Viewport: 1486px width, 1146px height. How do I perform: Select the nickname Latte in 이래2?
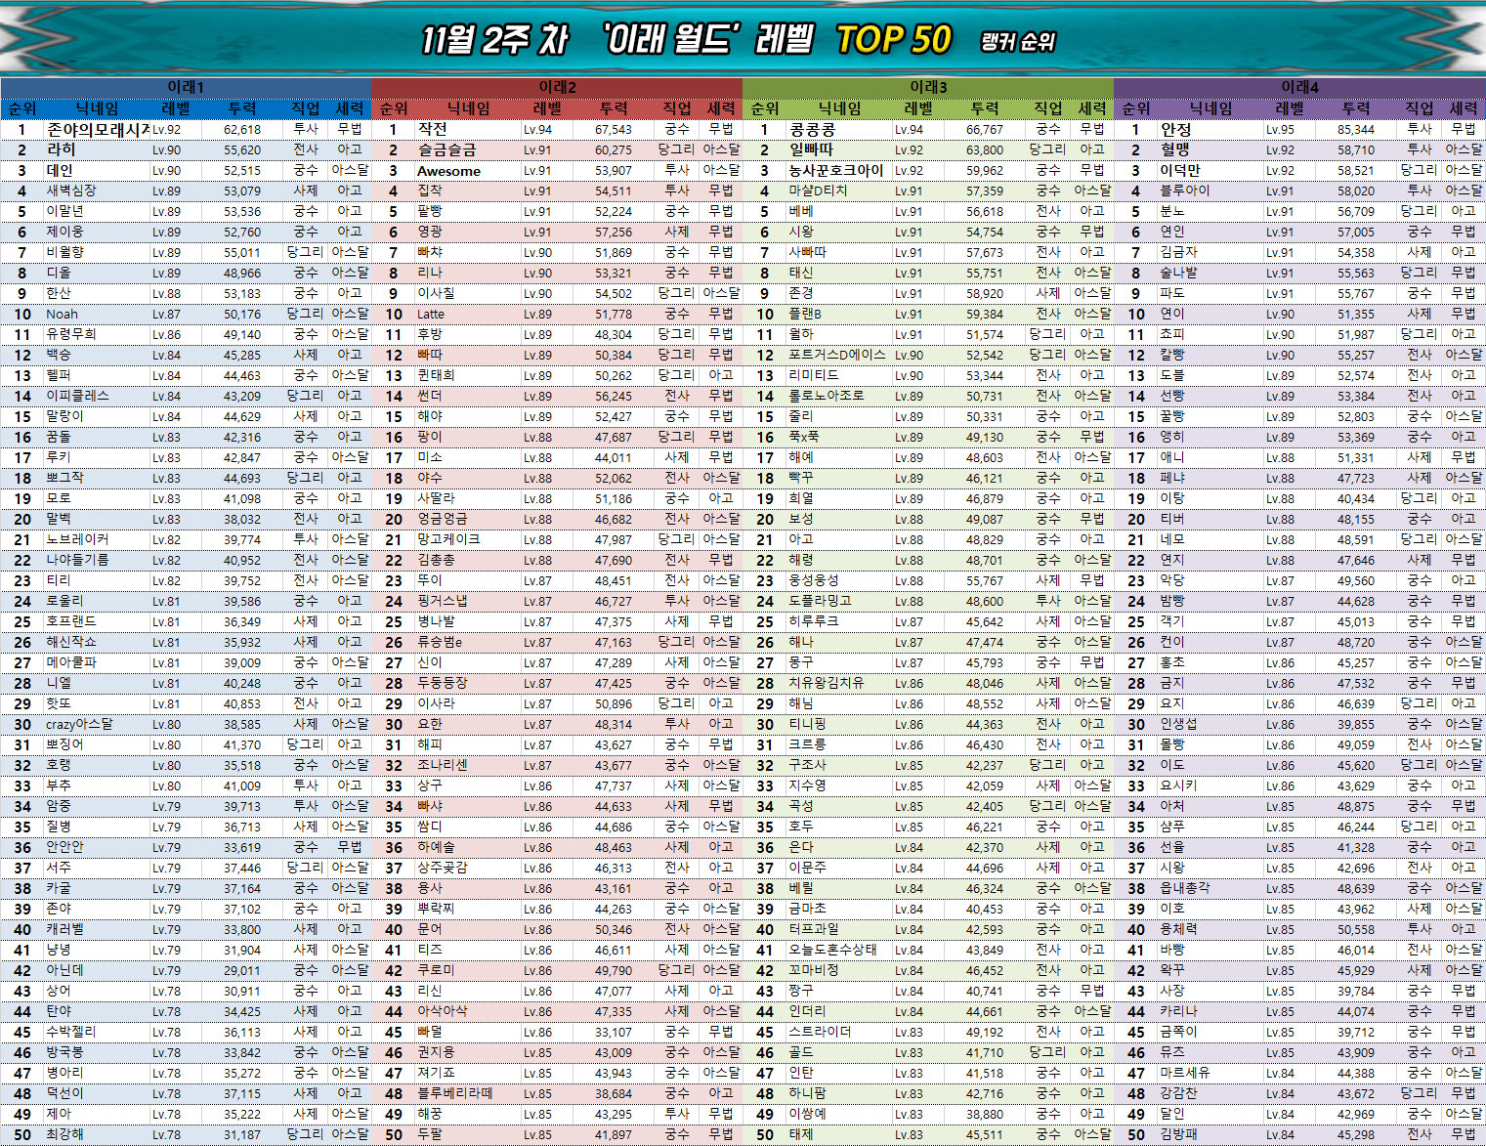tap(431, 315)
